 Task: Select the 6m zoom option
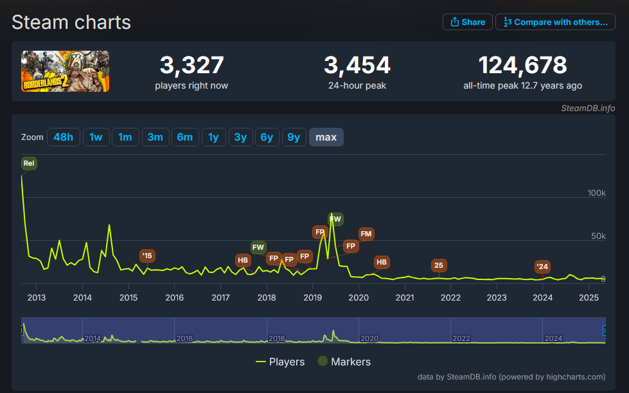pyautogui.click(x=185, y=137)
